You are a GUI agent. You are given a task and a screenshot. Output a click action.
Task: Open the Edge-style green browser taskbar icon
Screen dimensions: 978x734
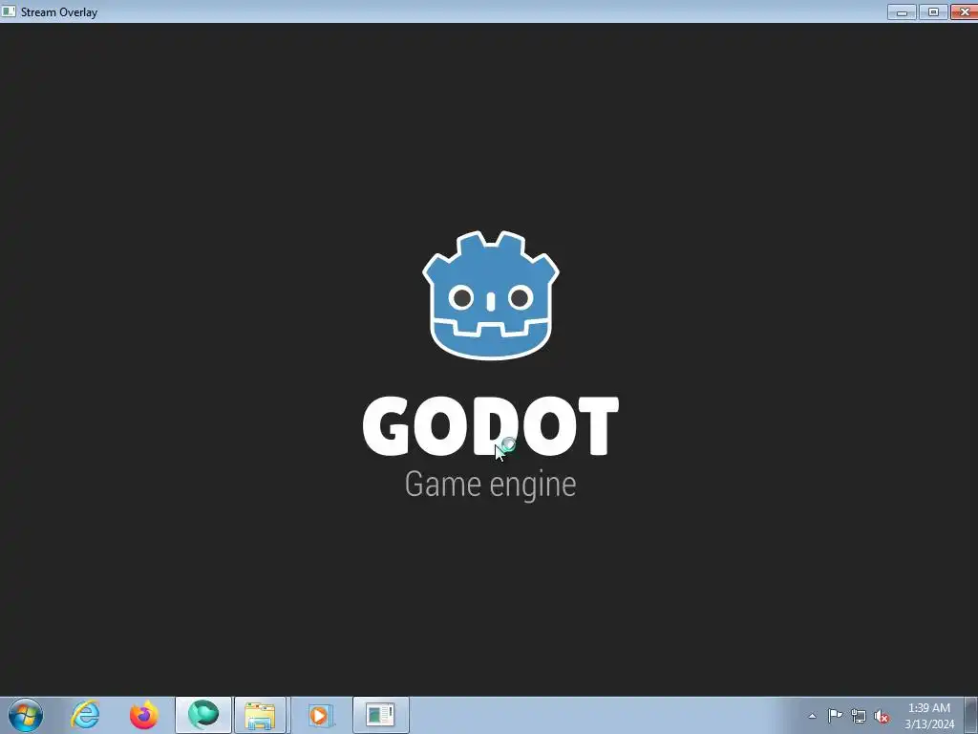coord(203,715)
